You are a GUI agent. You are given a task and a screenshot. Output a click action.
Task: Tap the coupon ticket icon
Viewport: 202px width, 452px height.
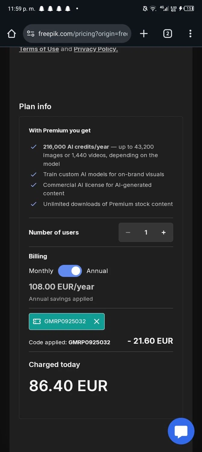coord(37,322)
